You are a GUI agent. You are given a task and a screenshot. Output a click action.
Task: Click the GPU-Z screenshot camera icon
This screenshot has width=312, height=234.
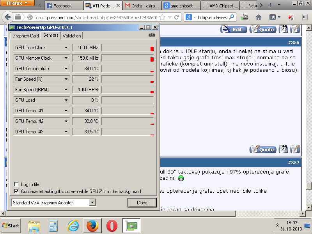tap(151, 35)
